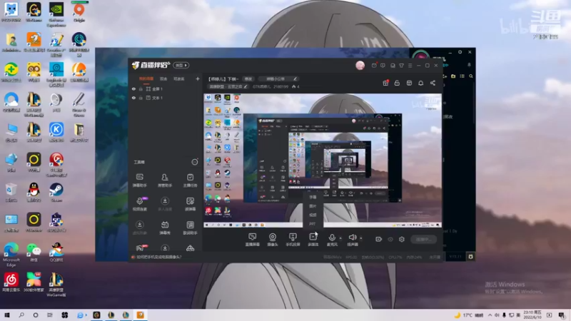The height and width of the screenshot is (321, 571).
Task: Select the Microsoft Edge desktop shortcut
Action: tap(11, 255)
